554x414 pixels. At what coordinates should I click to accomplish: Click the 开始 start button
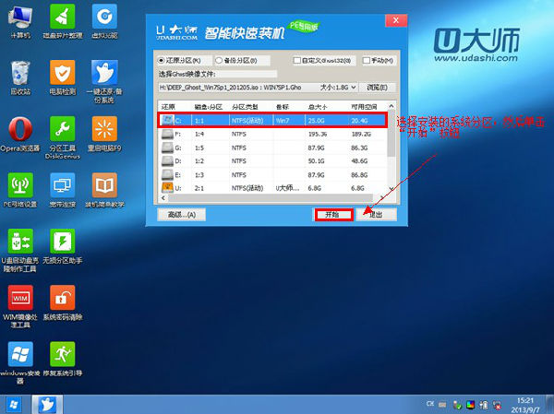coord(333,214)
